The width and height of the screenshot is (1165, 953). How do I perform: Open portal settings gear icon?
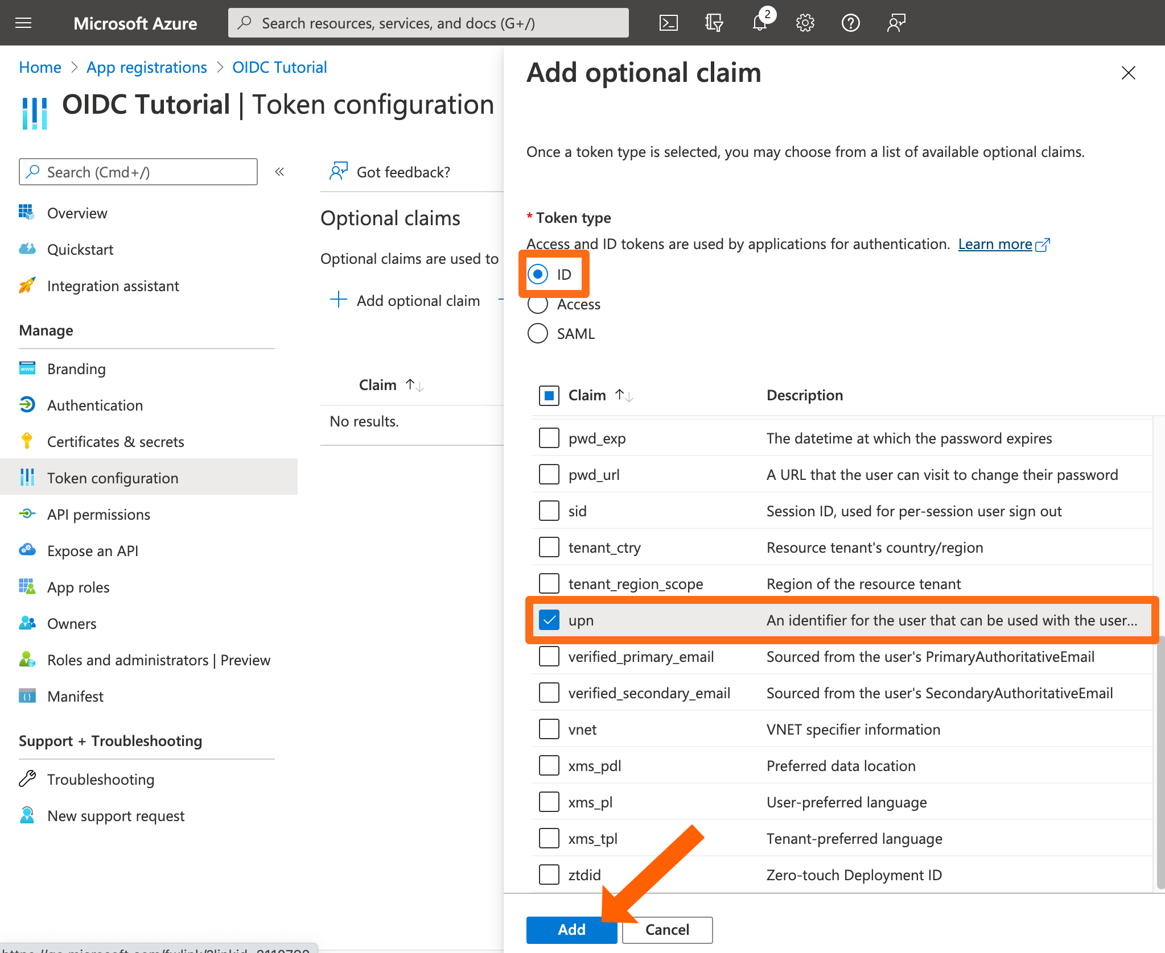pyautogui.click(x=805, y=23)
